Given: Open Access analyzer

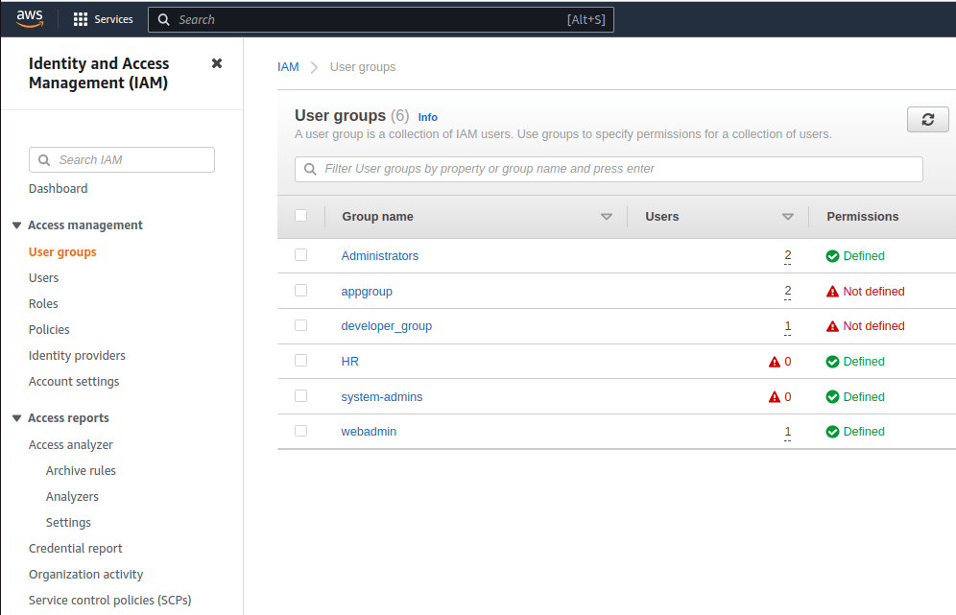Looking at the screenshot, I should point(71,445).
